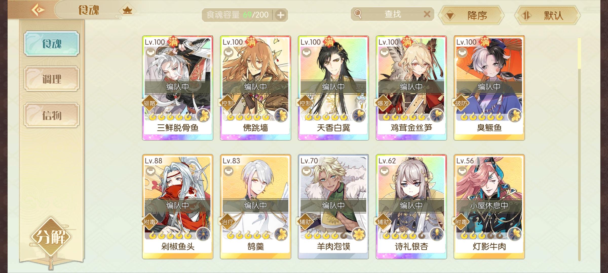
Task: Select the 食魂 sidebar tab
Action: (52, 43)
